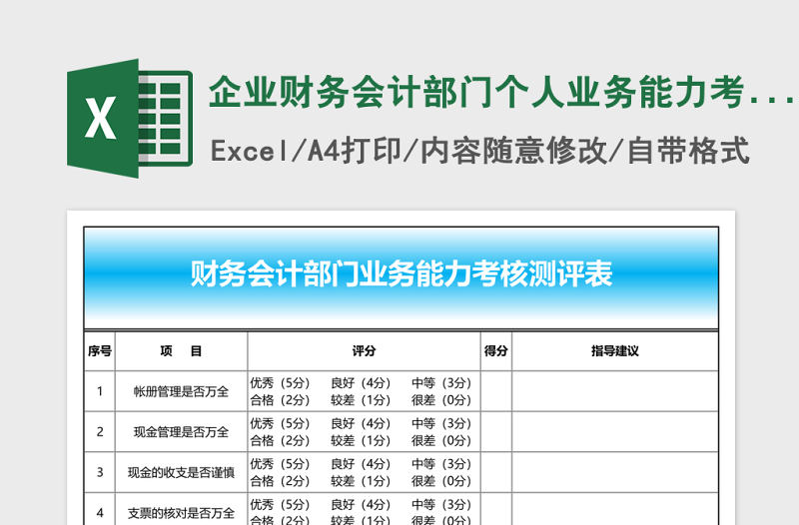Screen dimensions: 799x525
Task: Select the 序号 column header
Action: 100,351
